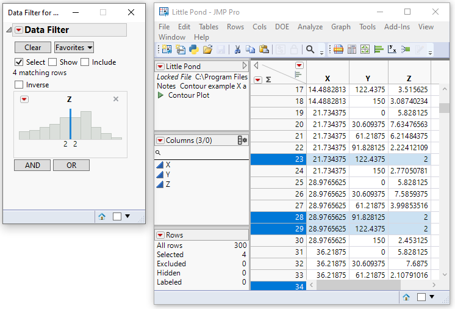Image resolution: width=455 pixels, height=309 pixels.
Task: Click the vertical scrollbar thumb in data grid
Action: point(444,108)
